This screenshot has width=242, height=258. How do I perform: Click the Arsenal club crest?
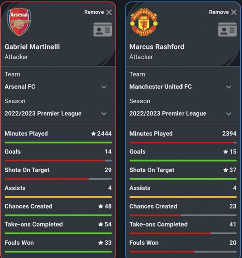[x=19, y=22]
